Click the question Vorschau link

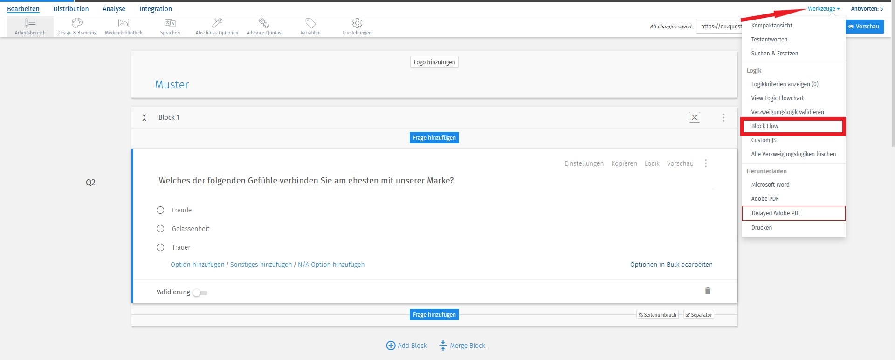point(680,163)
